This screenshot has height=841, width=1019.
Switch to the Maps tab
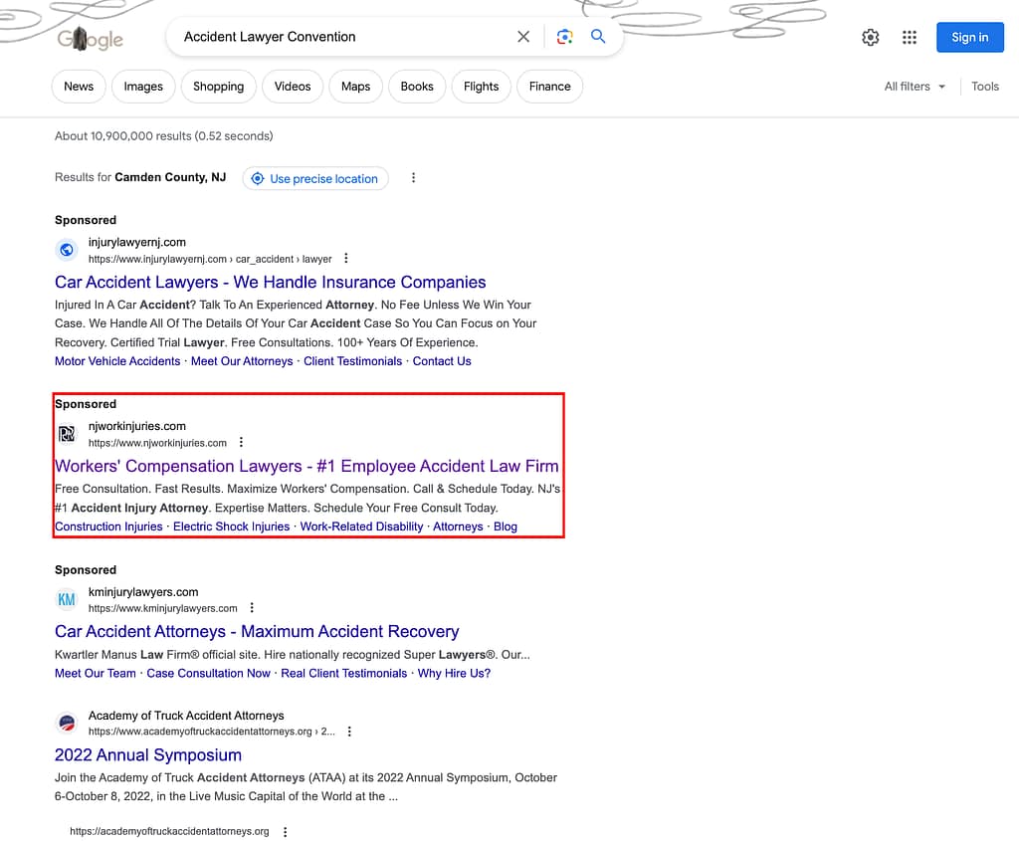pos(355,87)
